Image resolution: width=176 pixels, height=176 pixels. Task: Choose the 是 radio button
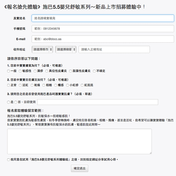coord(9,102)
